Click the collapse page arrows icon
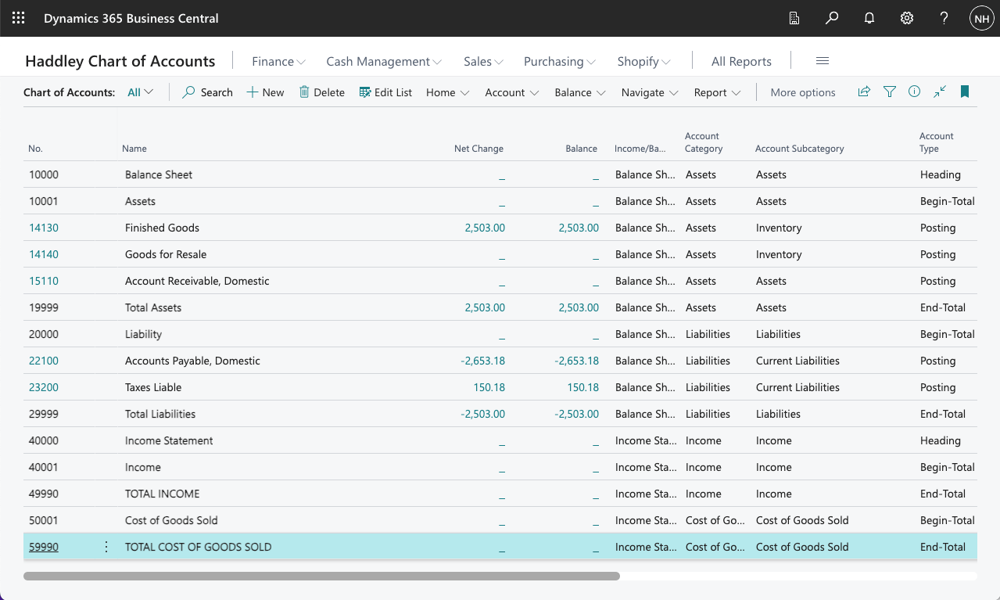Screen dimensions: 1000x600 (940, 92)
